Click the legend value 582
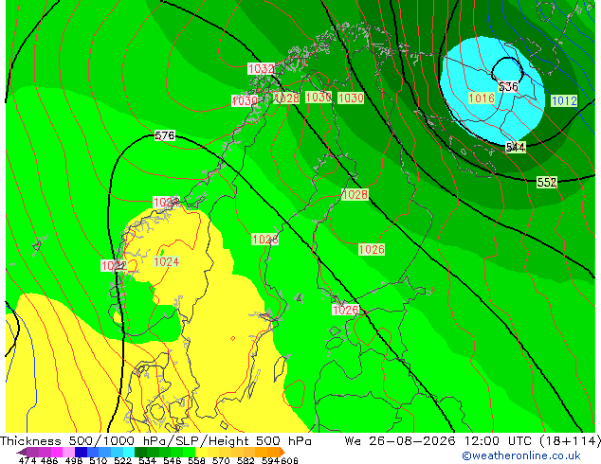The width and height of the screenshot is (601, 464). pos(246,460)
